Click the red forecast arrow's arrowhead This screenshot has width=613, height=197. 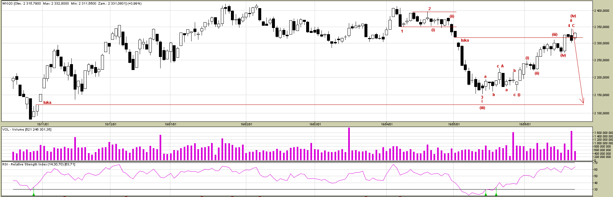tap(582, 101)
